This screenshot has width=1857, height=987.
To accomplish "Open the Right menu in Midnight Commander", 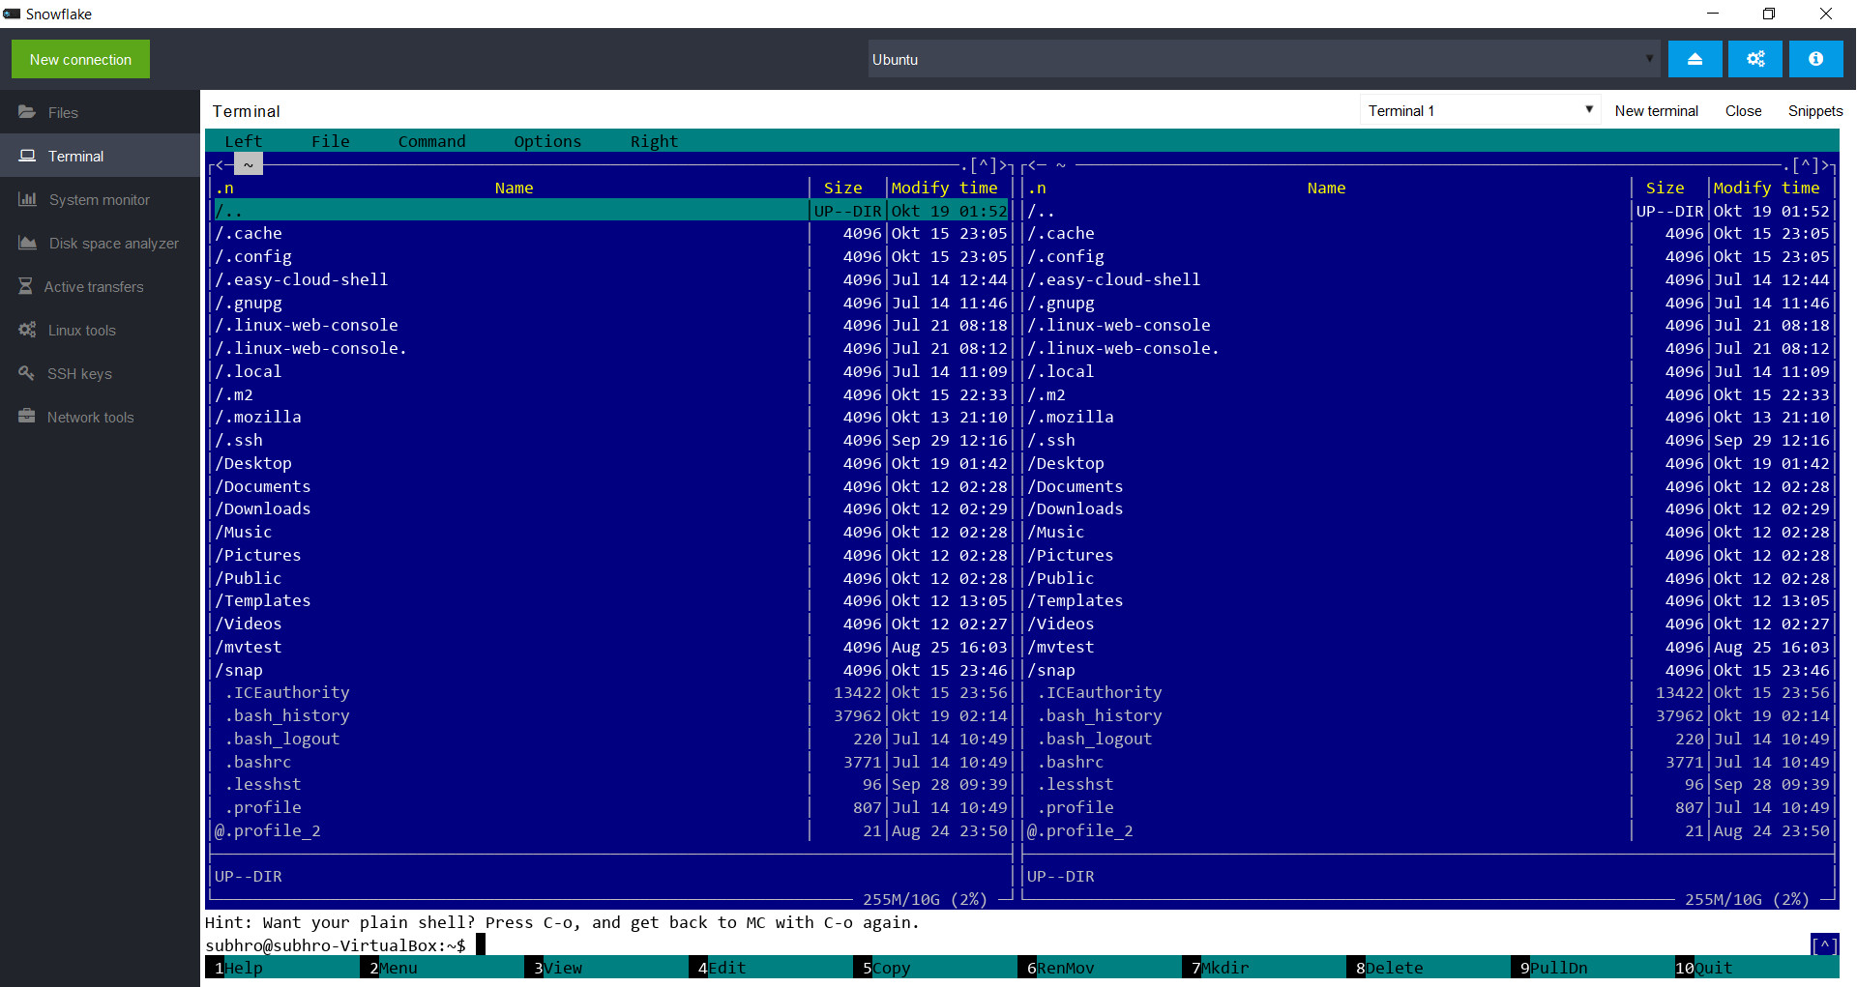I will pos(655,141).
